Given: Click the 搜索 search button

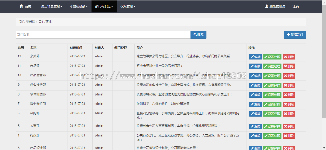Looking at the screenshot, I should point(198,35).
